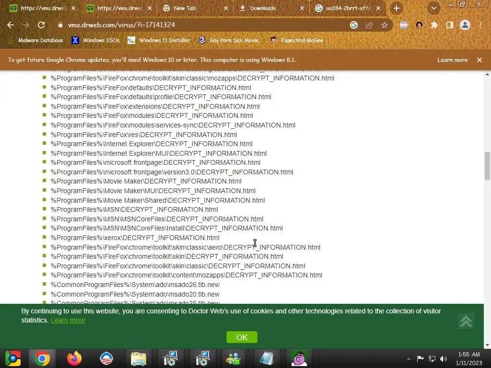Click the round face extension icon

[419, 25]
